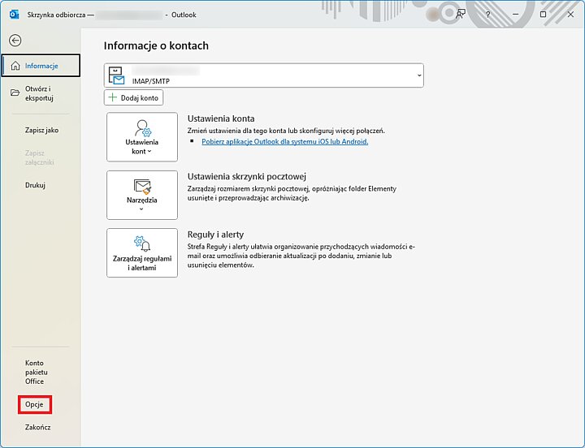This screenshot has height=448, width=585.
Task: Open the feedback person icon in title bar
Action: (x=461, y=15)
